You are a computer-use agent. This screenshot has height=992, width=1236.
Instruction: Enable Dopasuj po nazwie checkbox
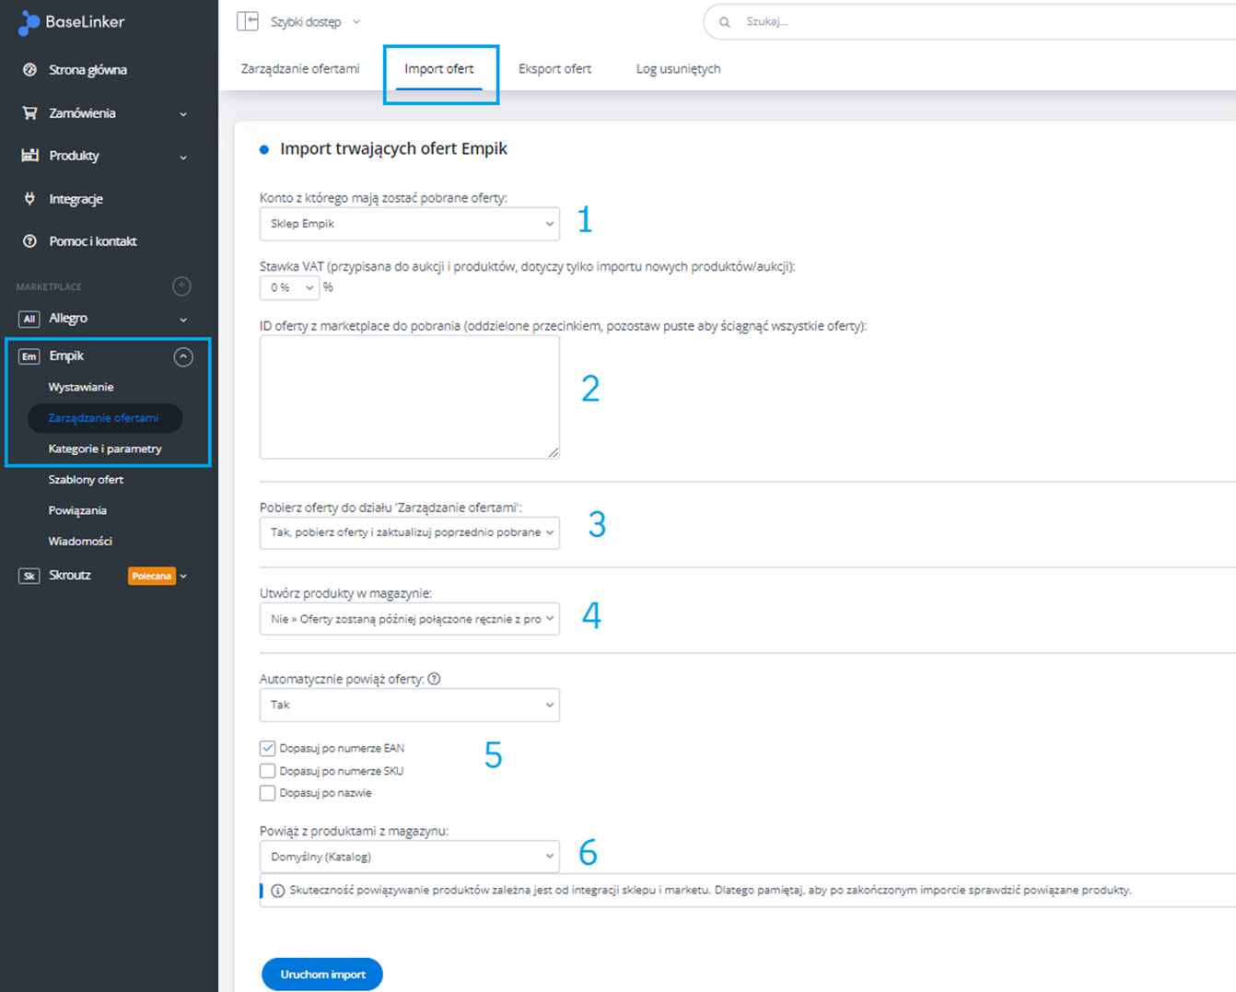pyautogui.click(x=268, y=793)
